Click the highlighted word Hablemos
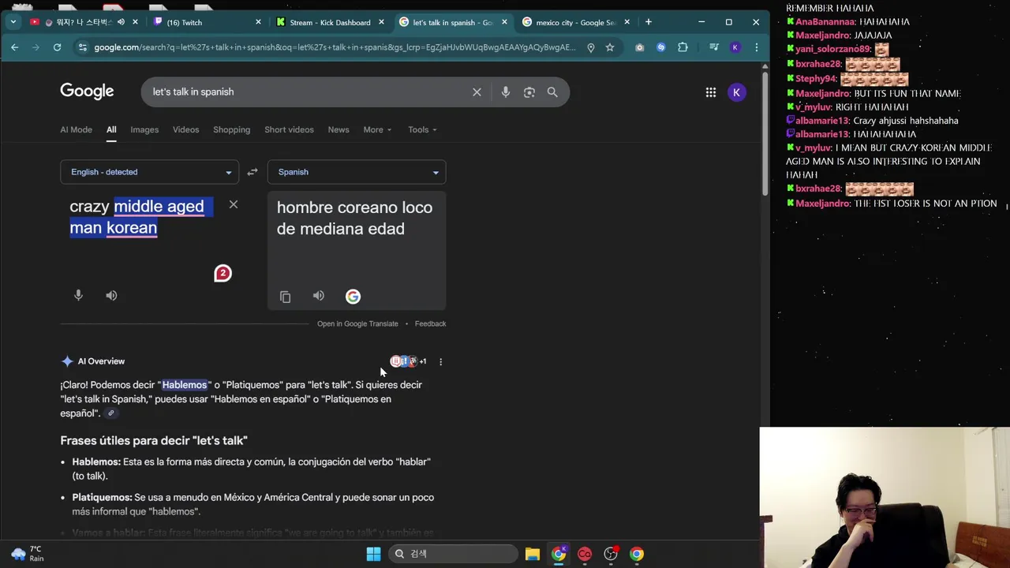 coord(185,385)
